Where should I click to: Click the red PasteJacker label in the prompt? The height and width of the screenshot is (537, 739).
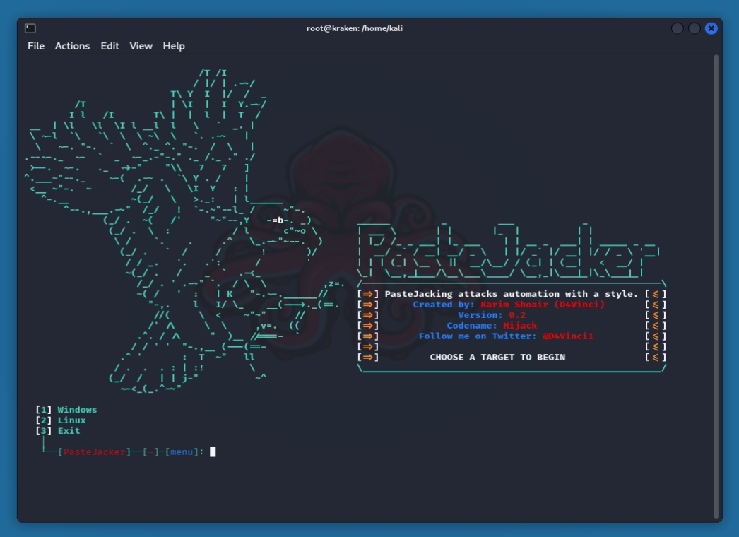[x=95, y=452]
